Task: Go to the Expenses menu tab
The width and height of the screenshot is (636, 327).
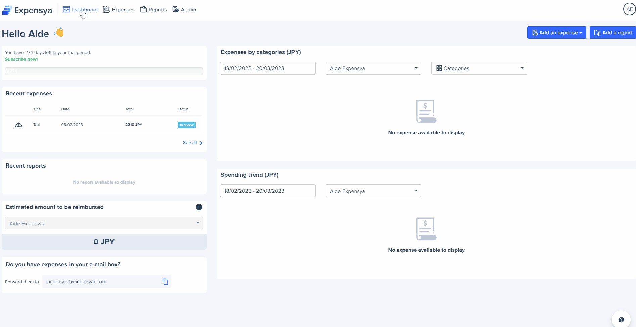Action: click(x=119, y=10)
